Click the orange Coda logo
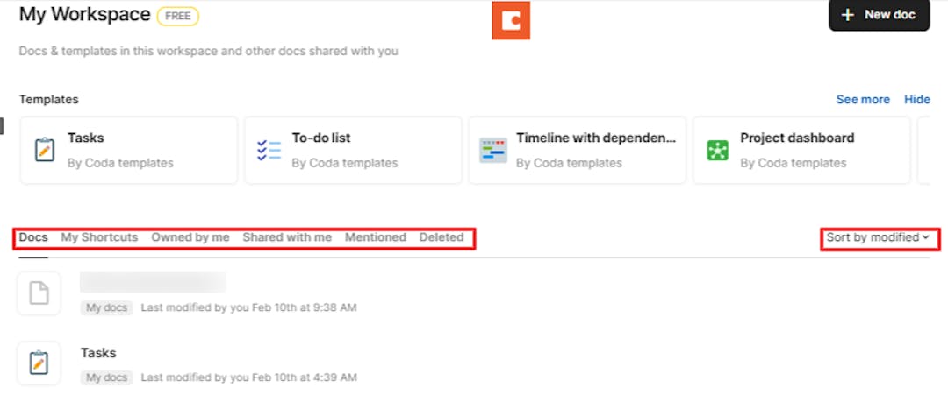 (511, 20)
